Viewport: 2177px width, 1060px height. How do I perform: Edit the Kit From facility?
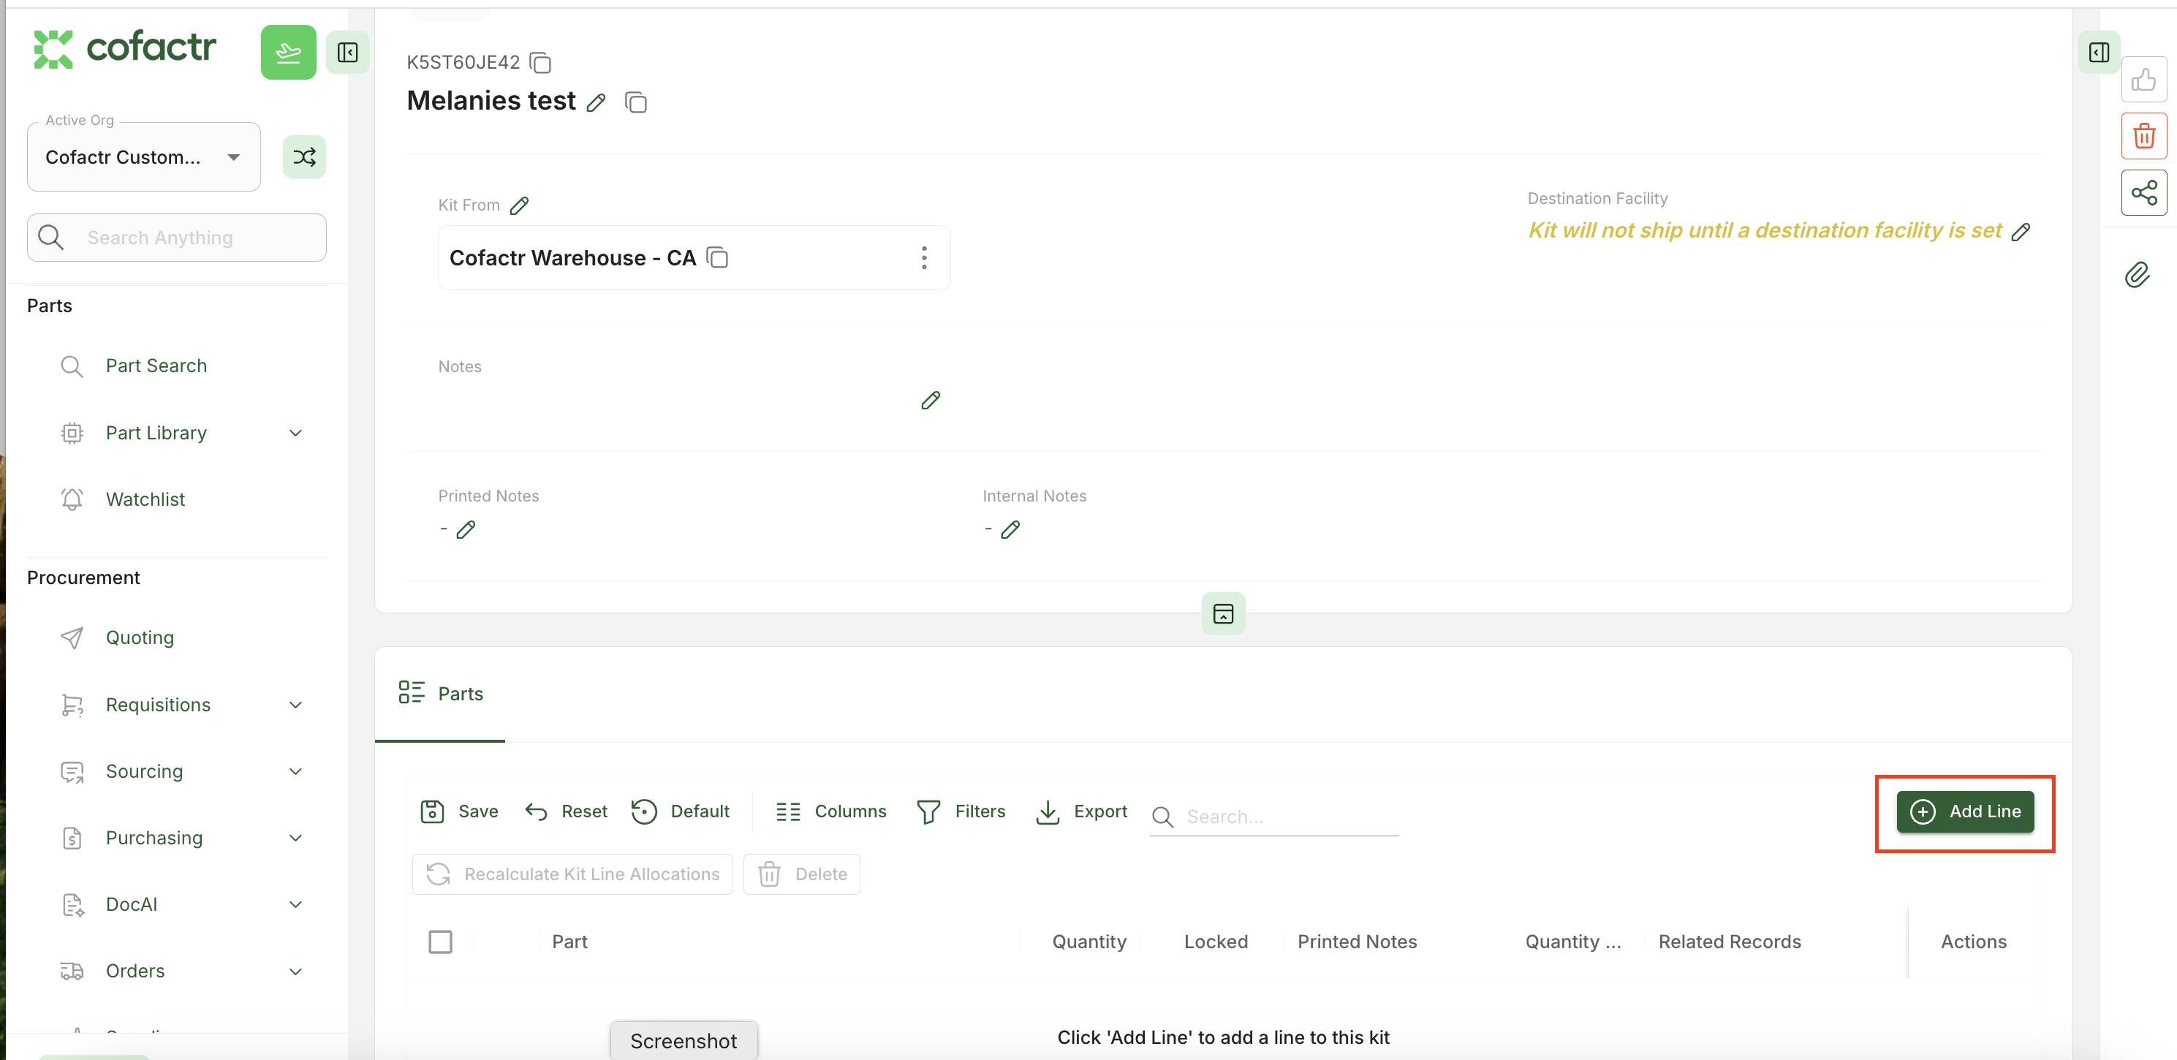point(520,205)
